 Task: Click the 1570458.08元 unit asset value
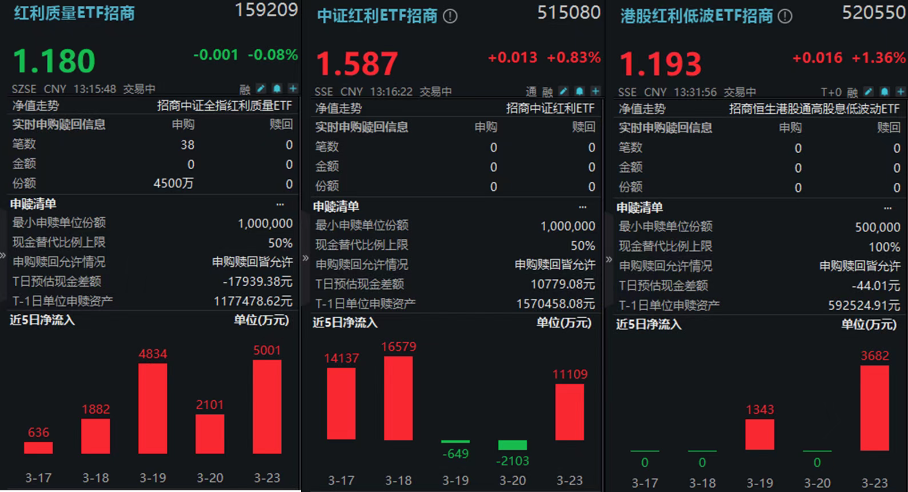[x=556, y=304]
